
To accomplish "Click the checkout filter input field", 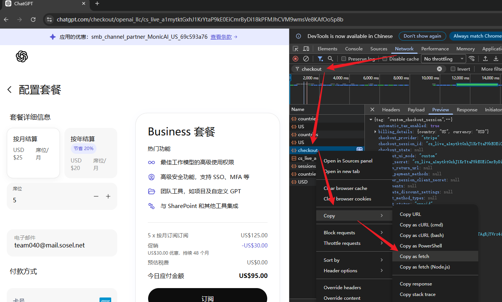I will click(x=369, y=69).
